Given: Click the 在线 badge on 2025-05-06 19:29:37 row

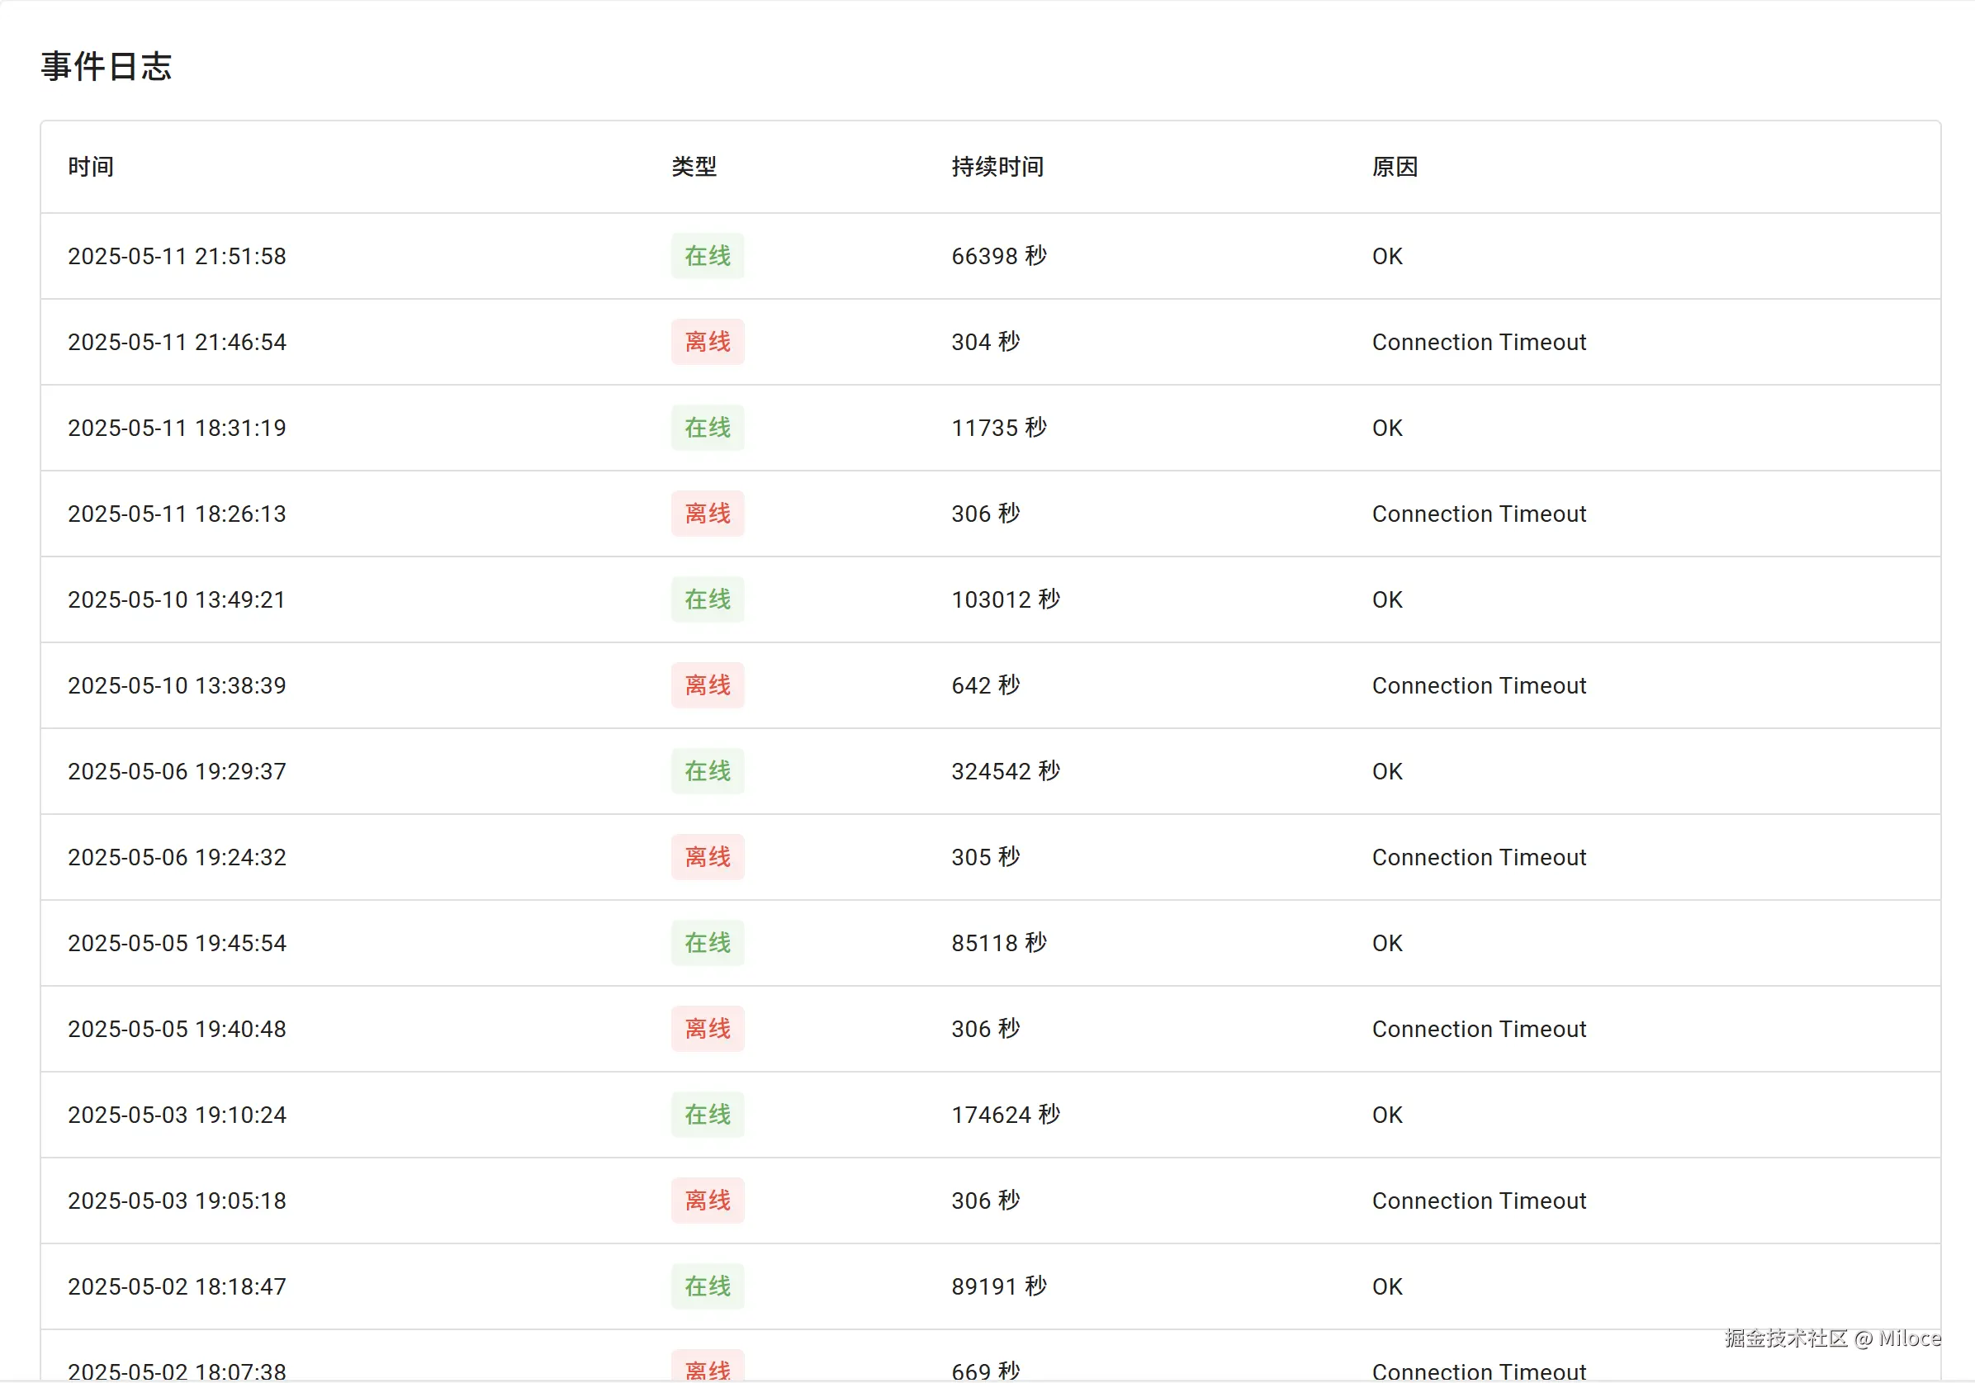Looking at the screenshot, I should 707,771.
